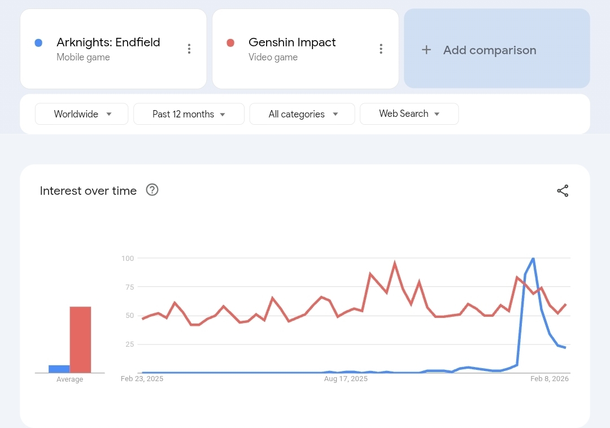The width and height of the screenshot is (610, 428).
Task: Click the Interest over time heading
Action: pyautogui.click(x=88, y=191)
